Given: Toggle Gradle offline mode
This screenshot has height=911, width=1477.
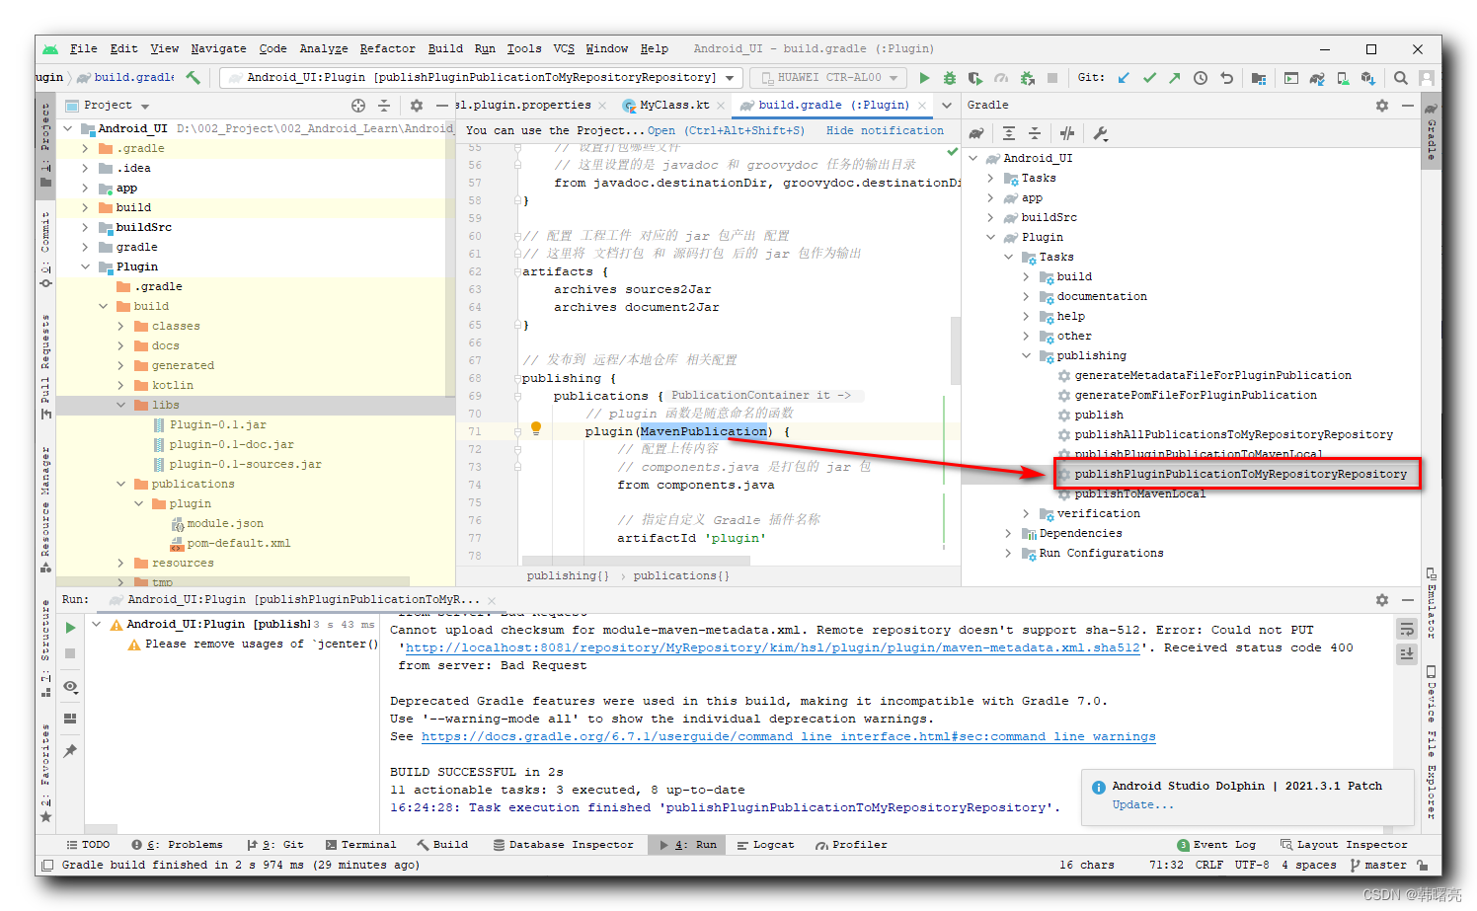Looking at the screenshot, I should point(1067,133).
